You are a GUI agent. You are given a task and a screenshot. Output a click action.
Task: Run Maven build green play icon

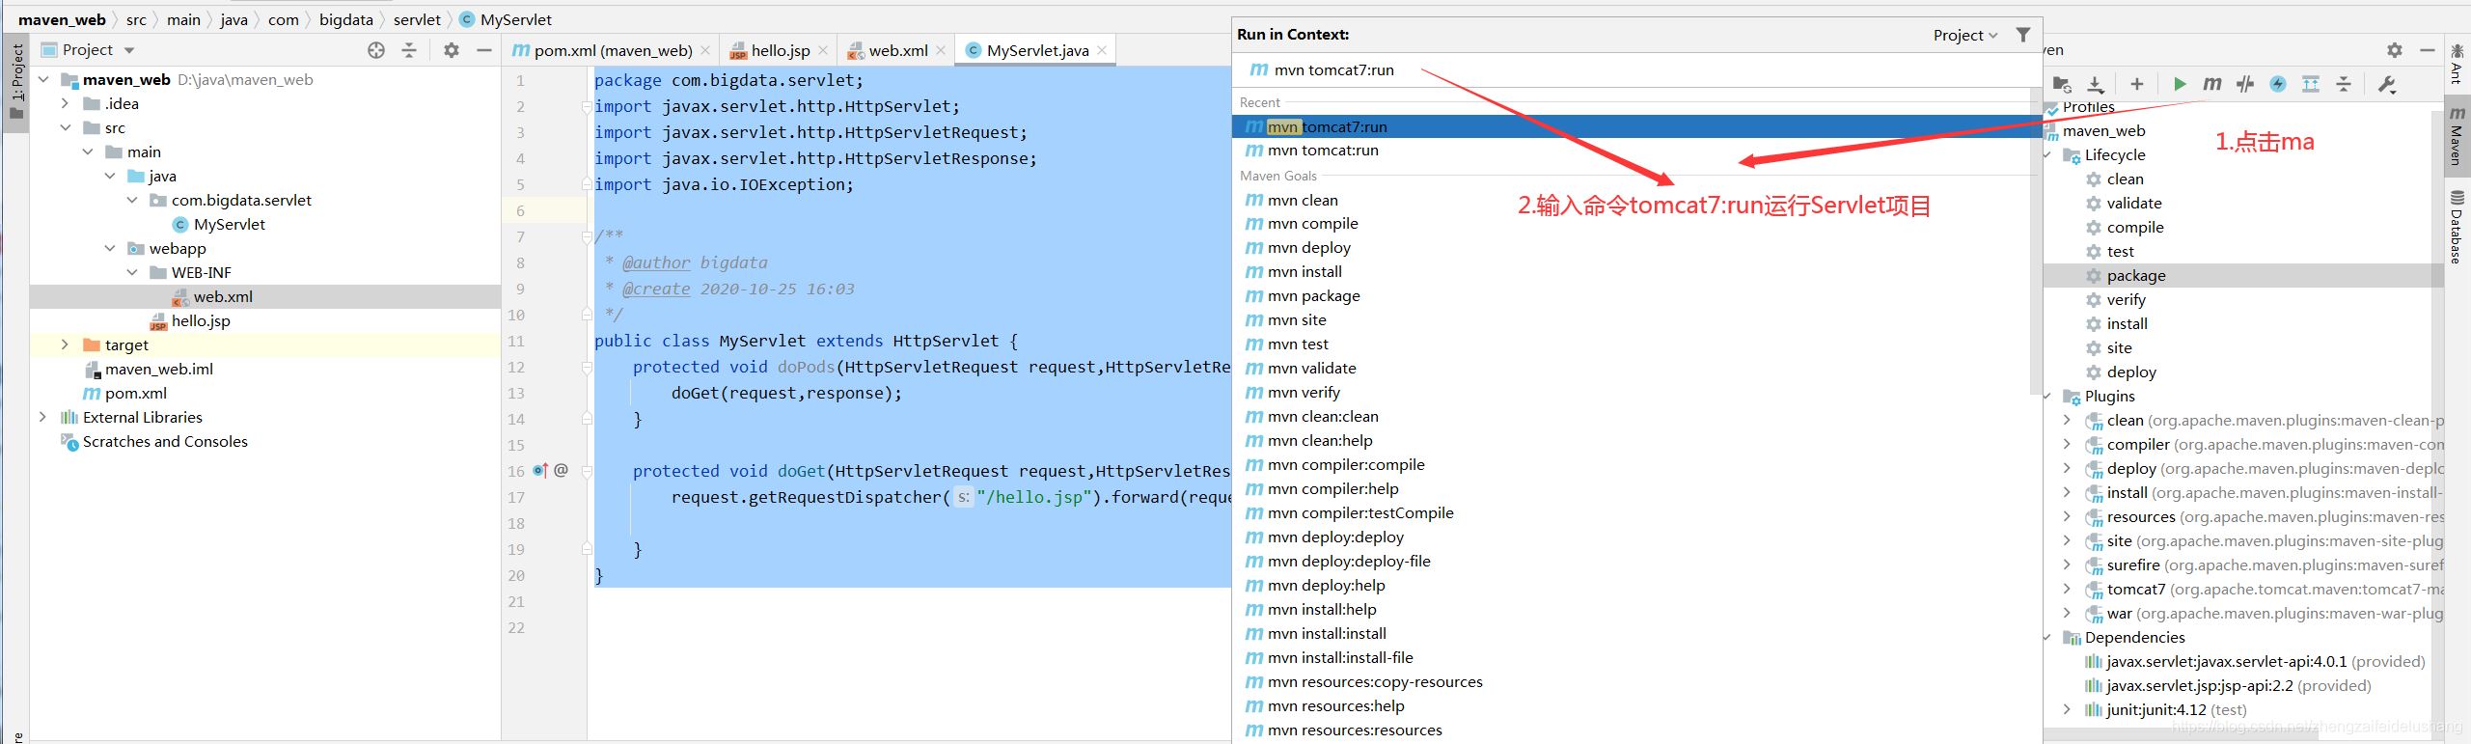coord(2179,84)
